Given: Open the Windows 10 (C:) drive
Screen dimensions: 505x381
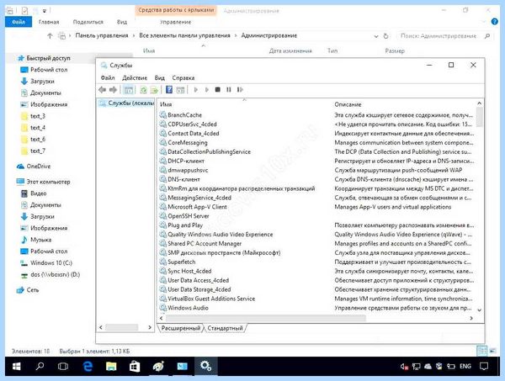Looking at the screenshot, I should [x=51, y=263].
